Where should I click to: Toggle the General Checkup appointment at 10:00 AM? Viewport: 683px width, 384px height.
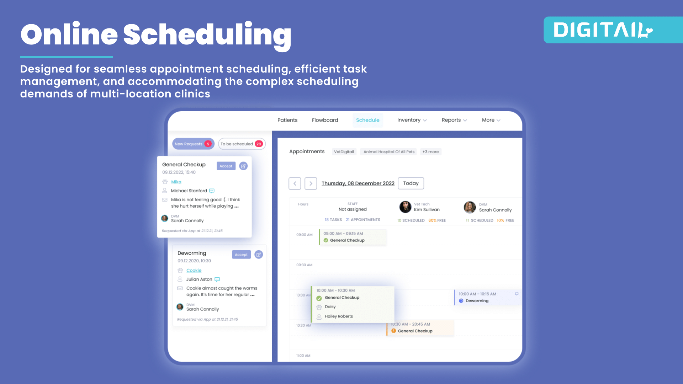tap(320, 298)
